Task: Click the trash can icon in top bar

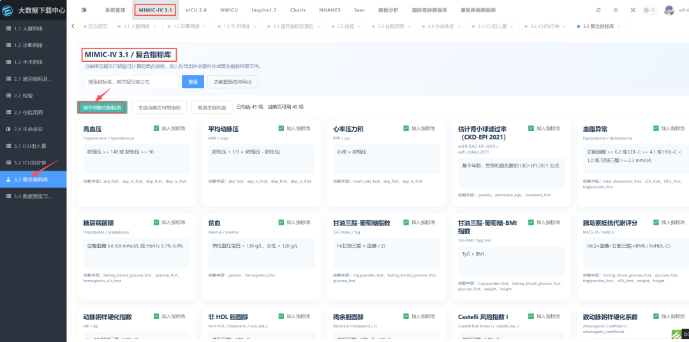Action: point(616,10)
